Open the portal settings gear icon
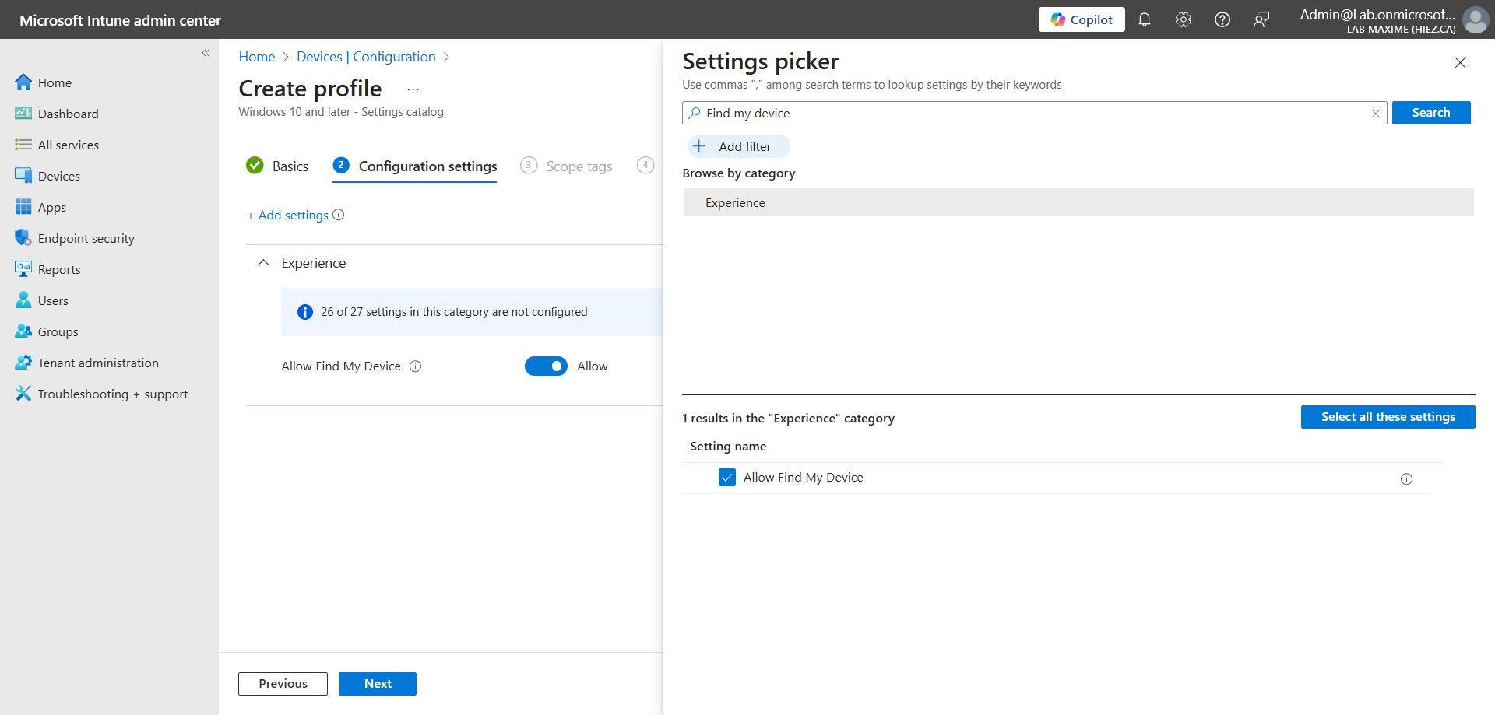This screenshot has width=1495, height=715. 1183,19
